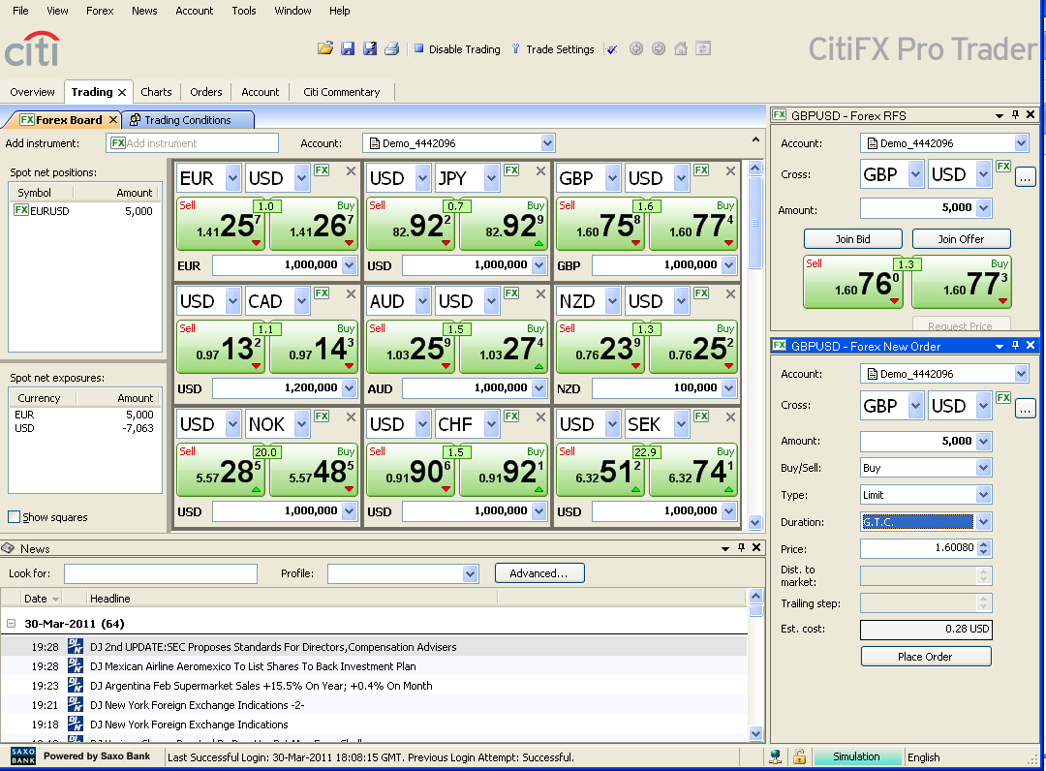Open the news Profile dropdown
The width and height of the screenshot is (1046, 771).
[471, 573]
